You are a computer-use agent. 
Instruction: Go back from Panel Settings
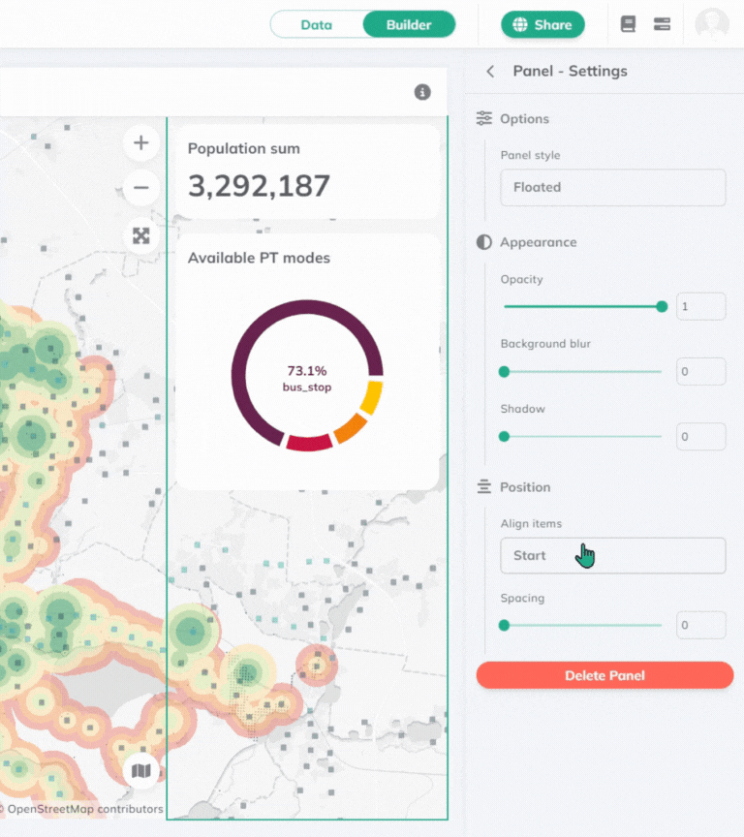(x=490, y=71)
